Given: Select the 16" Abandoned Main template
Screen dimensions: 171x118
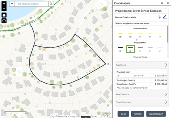Looking at the screenshot, I should coord(120,34).
